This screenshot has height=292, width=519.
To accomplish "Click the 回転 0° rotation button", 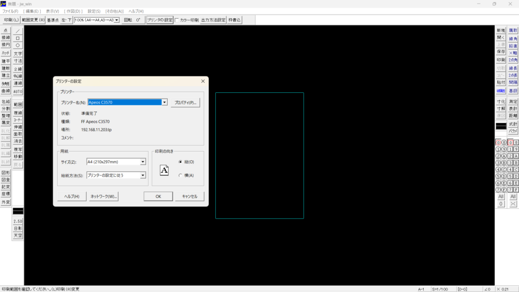I will coord(133,20).
